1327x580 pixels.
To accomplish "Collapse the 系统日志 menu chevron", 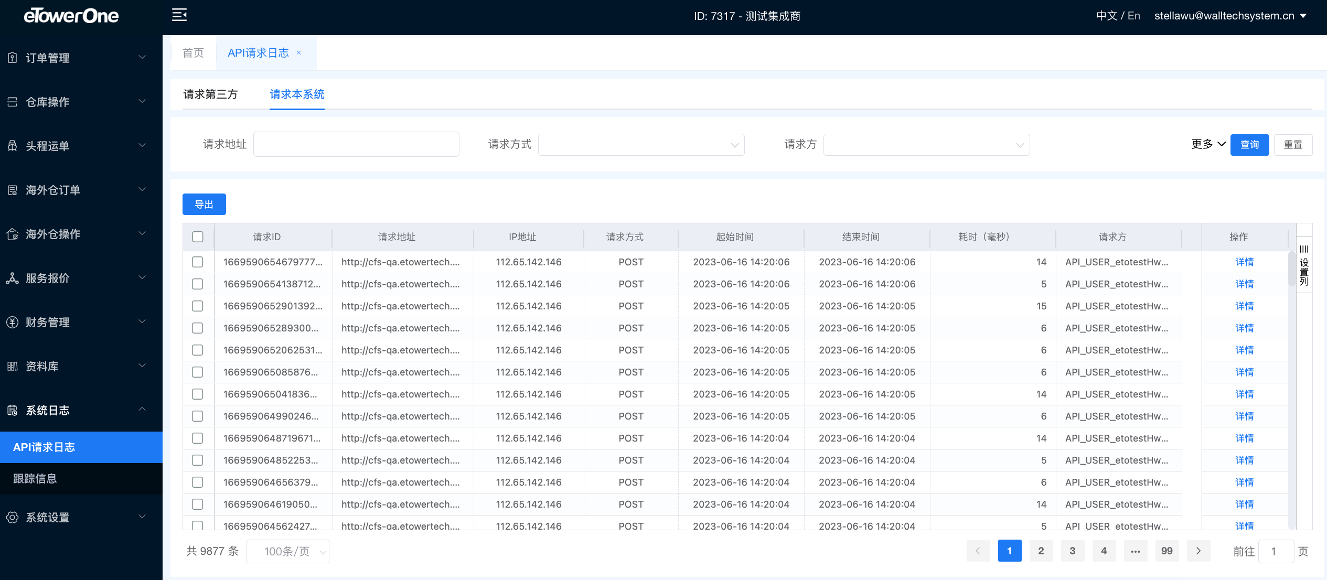I will [x=142, y=410].
